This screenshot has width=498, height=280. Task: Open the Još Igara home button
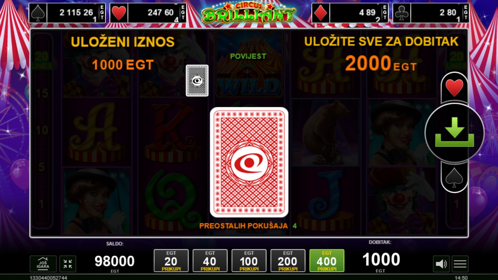click(x=43, y=264)
